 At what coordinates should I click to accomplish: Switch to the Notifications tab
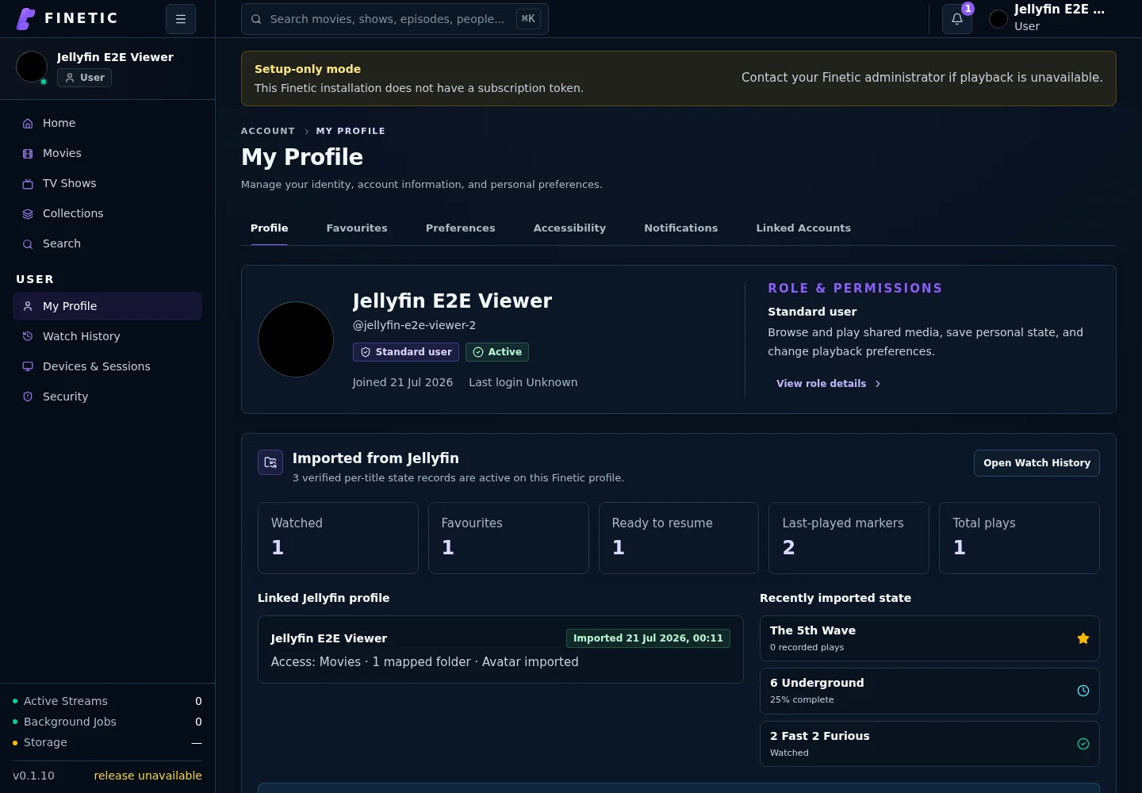pyautogui.click(x=681, y=228)
